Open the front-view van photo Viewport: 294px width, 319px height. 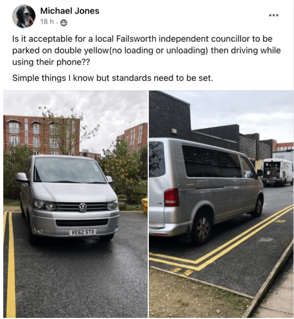pos(76,204)
